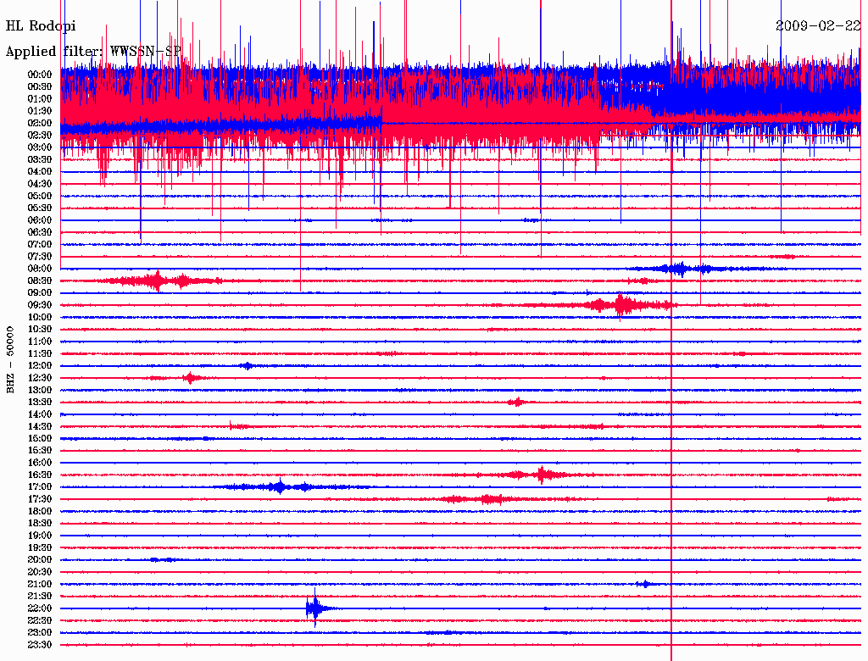The height and width of the screenshot is (661, 868).
Task: Click the small blue event on the 12:00 trace
Action: [x=248, y=365]
